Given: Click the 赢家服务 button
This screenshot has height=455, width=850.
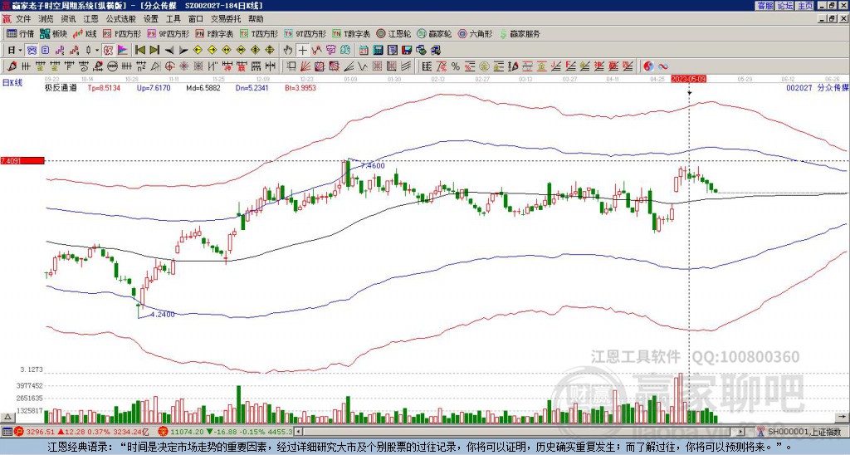Looking at the screenshot, I should point(520,33).
